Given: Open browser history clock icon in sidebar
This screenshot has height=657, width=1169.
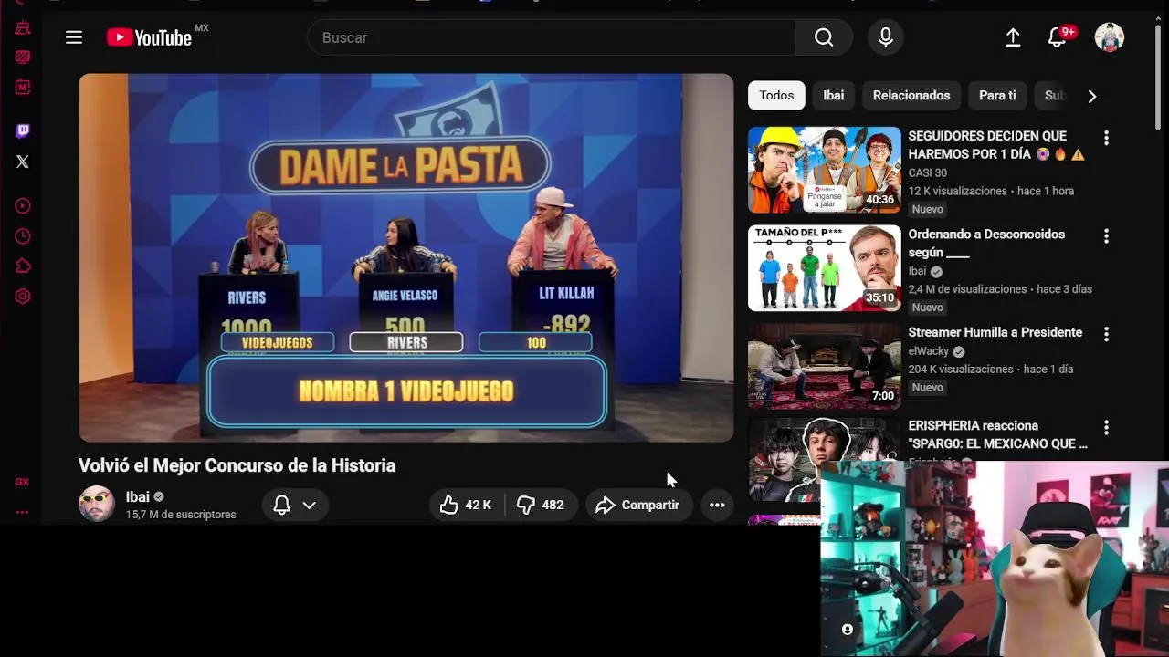Looking at the screenshot, I should pos(23,236).
